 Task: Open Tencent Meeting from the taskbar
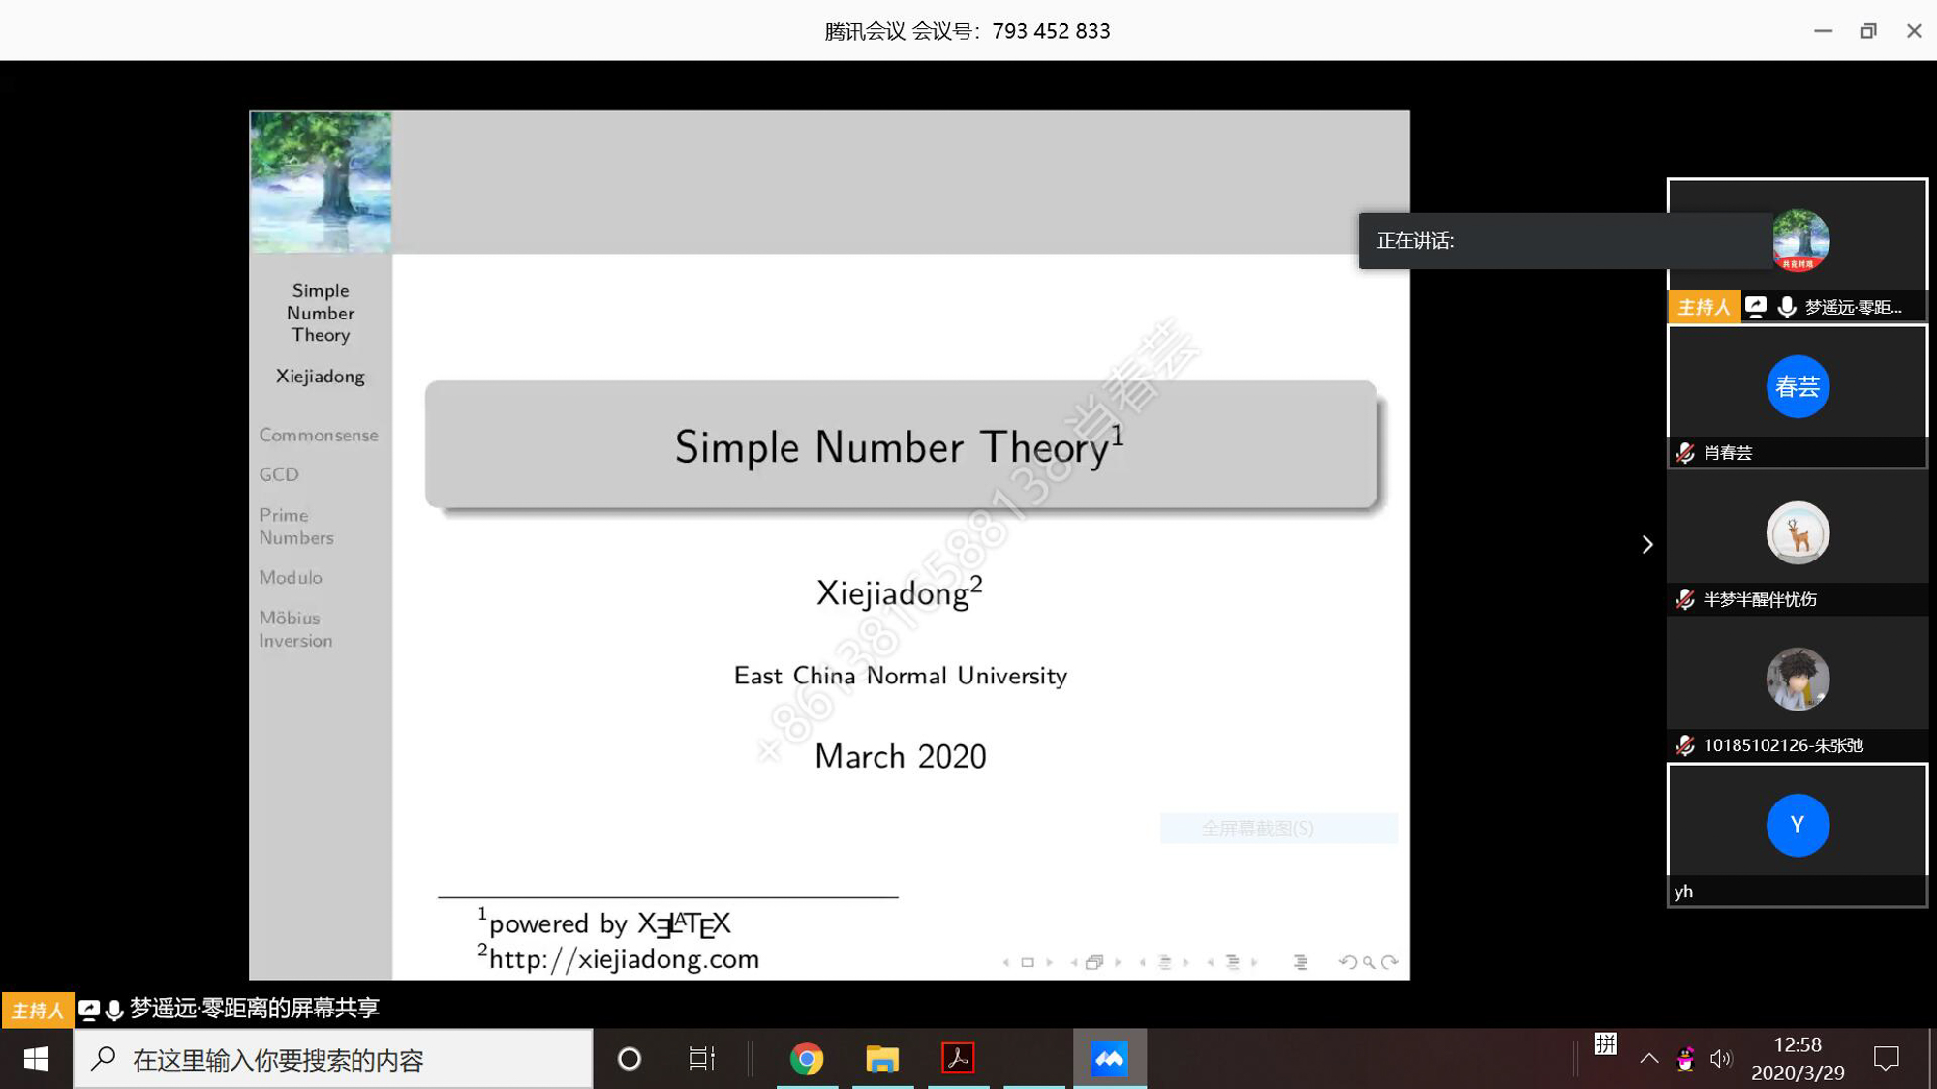coord(1109,1058)
